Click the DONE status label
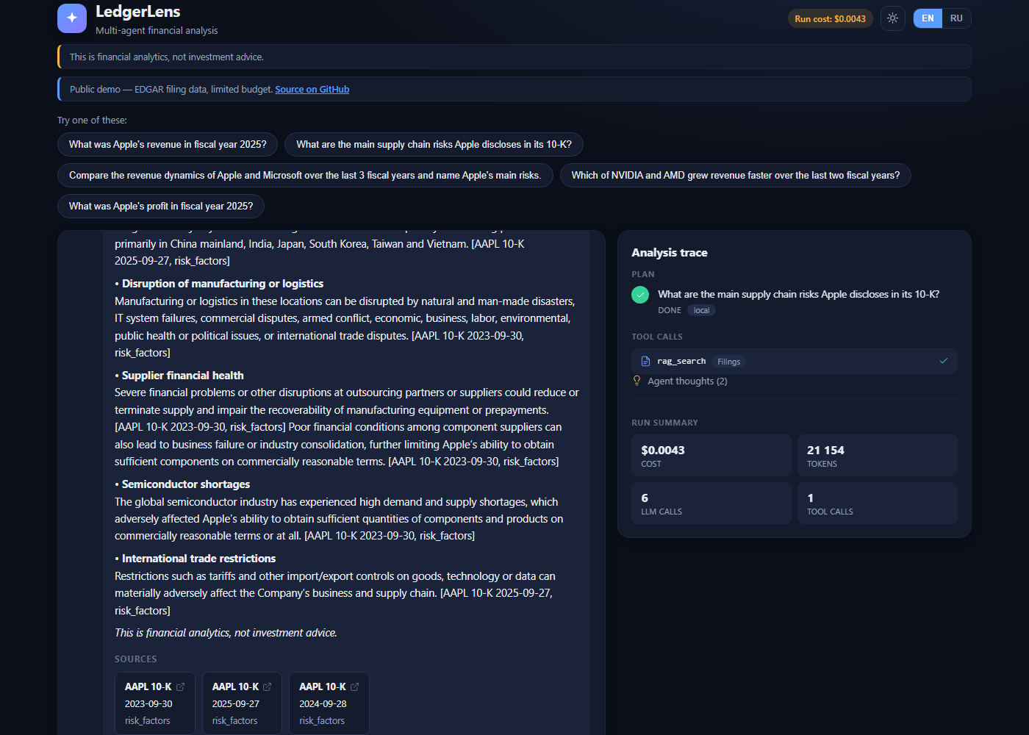The image size is (1029, 735). coord(670,310)
